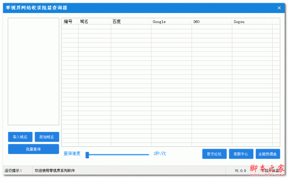Viewport: 288px width, 178px height.
Task: Sort by the Google column header
Action: tap(171, 22)
